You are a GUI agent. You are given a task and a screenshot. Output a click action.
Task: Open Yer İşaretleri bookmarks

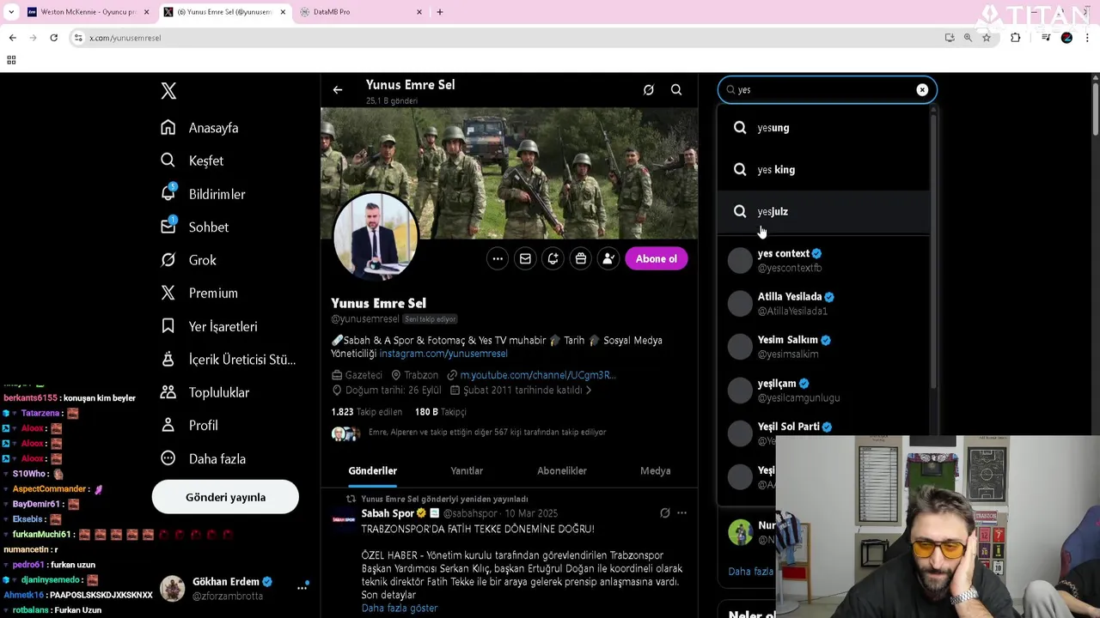point(209,326)
